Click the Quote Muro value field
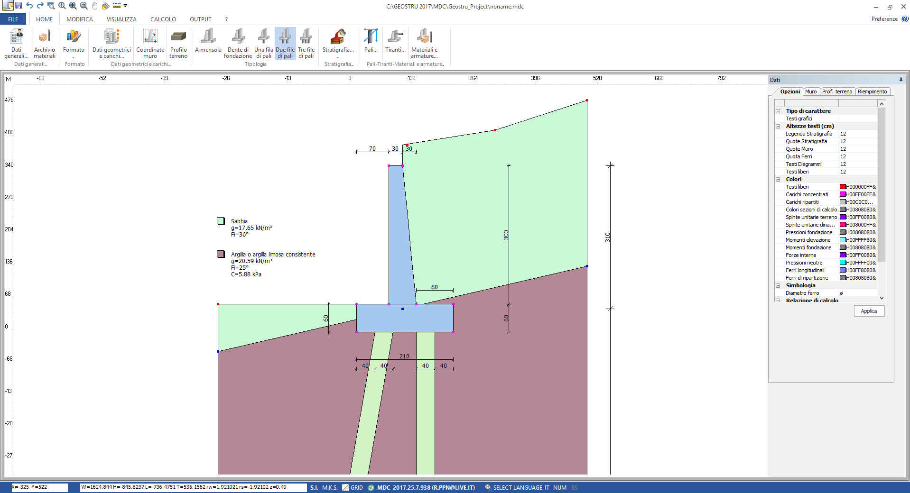This screenshot has height=493, width=910. pos(858,149)
